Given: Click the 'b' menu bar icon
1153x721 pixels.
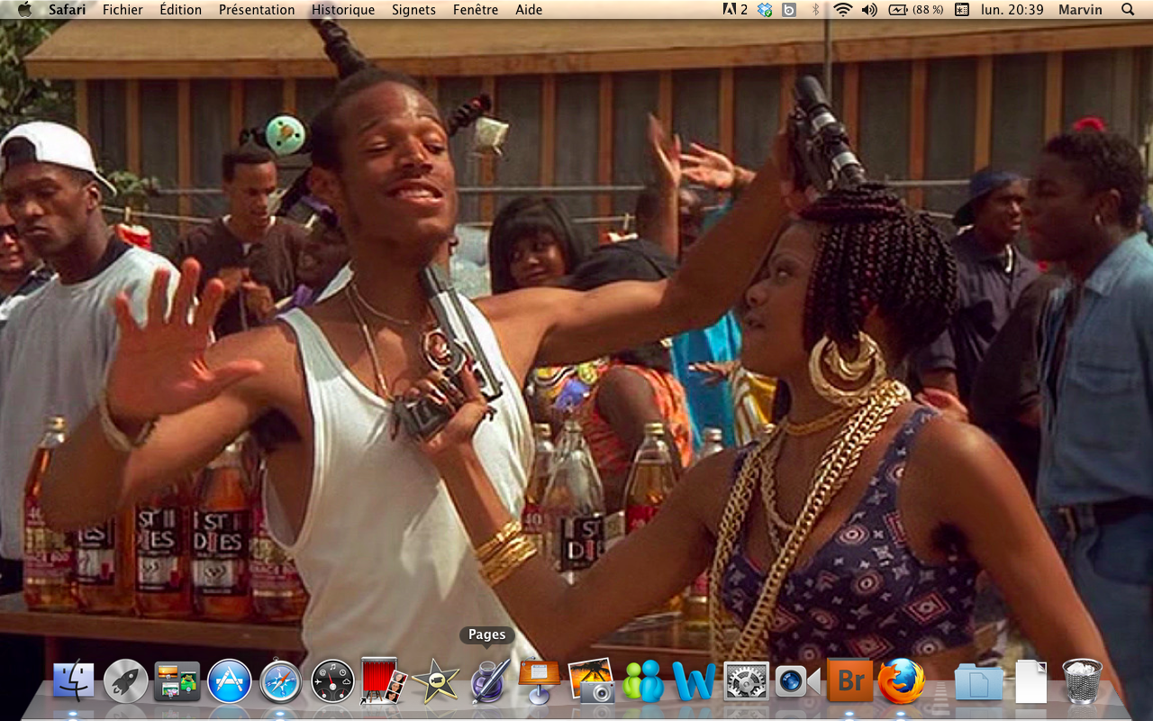Looking at the screenshot, I should [789, 9].
